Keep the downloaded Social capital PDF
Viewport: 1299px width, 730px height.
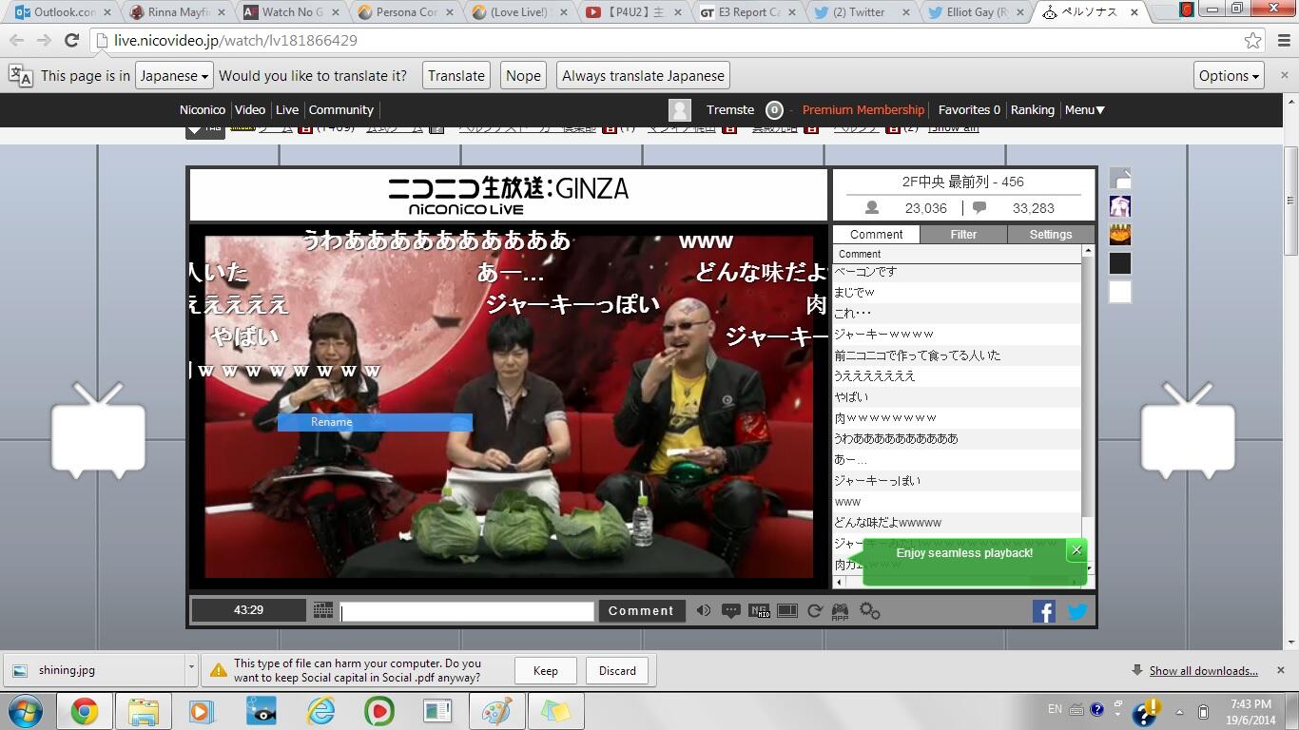point(546,671)
